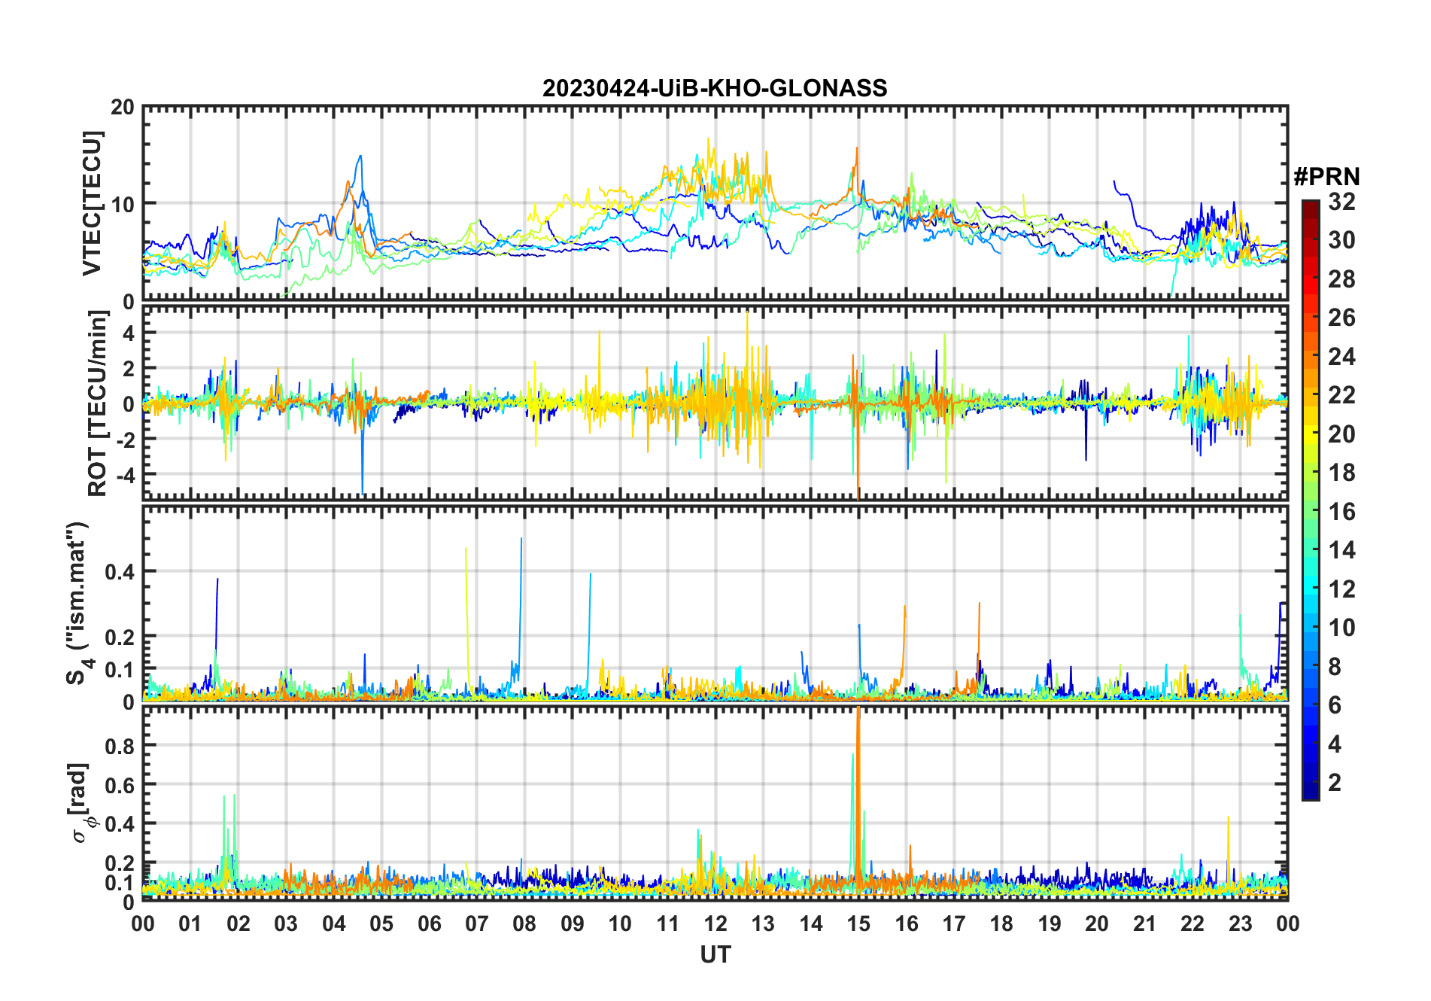
Task: Click x-axis tick label 15
Action: 858,923
